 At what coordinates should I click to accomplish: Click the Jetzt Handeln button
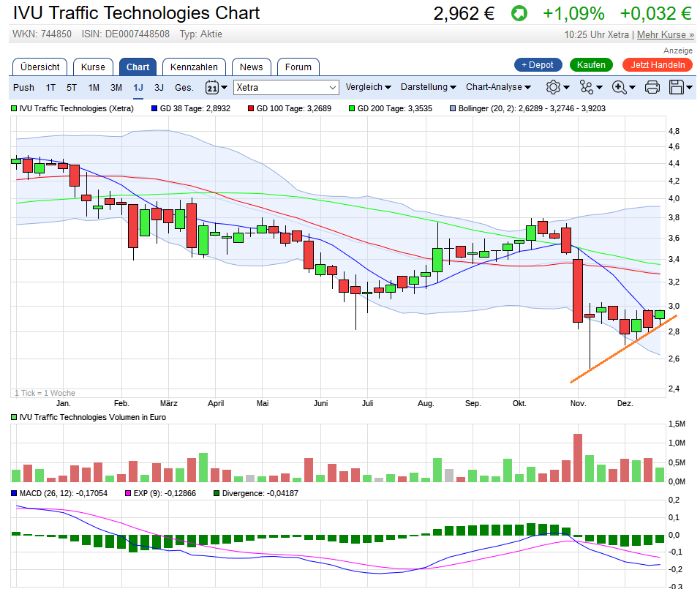[658, 64]
